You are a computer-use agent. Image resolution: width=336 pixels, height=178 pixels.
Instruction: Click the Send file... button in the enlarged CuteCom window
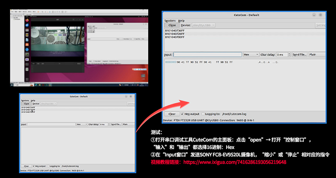[300, 55]
